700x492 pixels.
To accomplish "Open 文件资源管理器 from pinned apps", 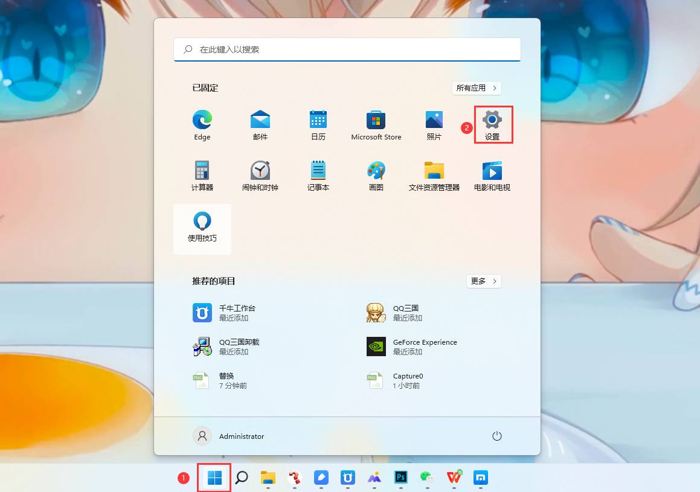I will (434, 176).
